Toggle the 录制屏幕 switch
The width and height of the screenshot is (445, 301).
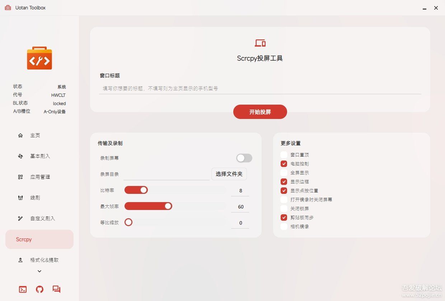point(244,158)
